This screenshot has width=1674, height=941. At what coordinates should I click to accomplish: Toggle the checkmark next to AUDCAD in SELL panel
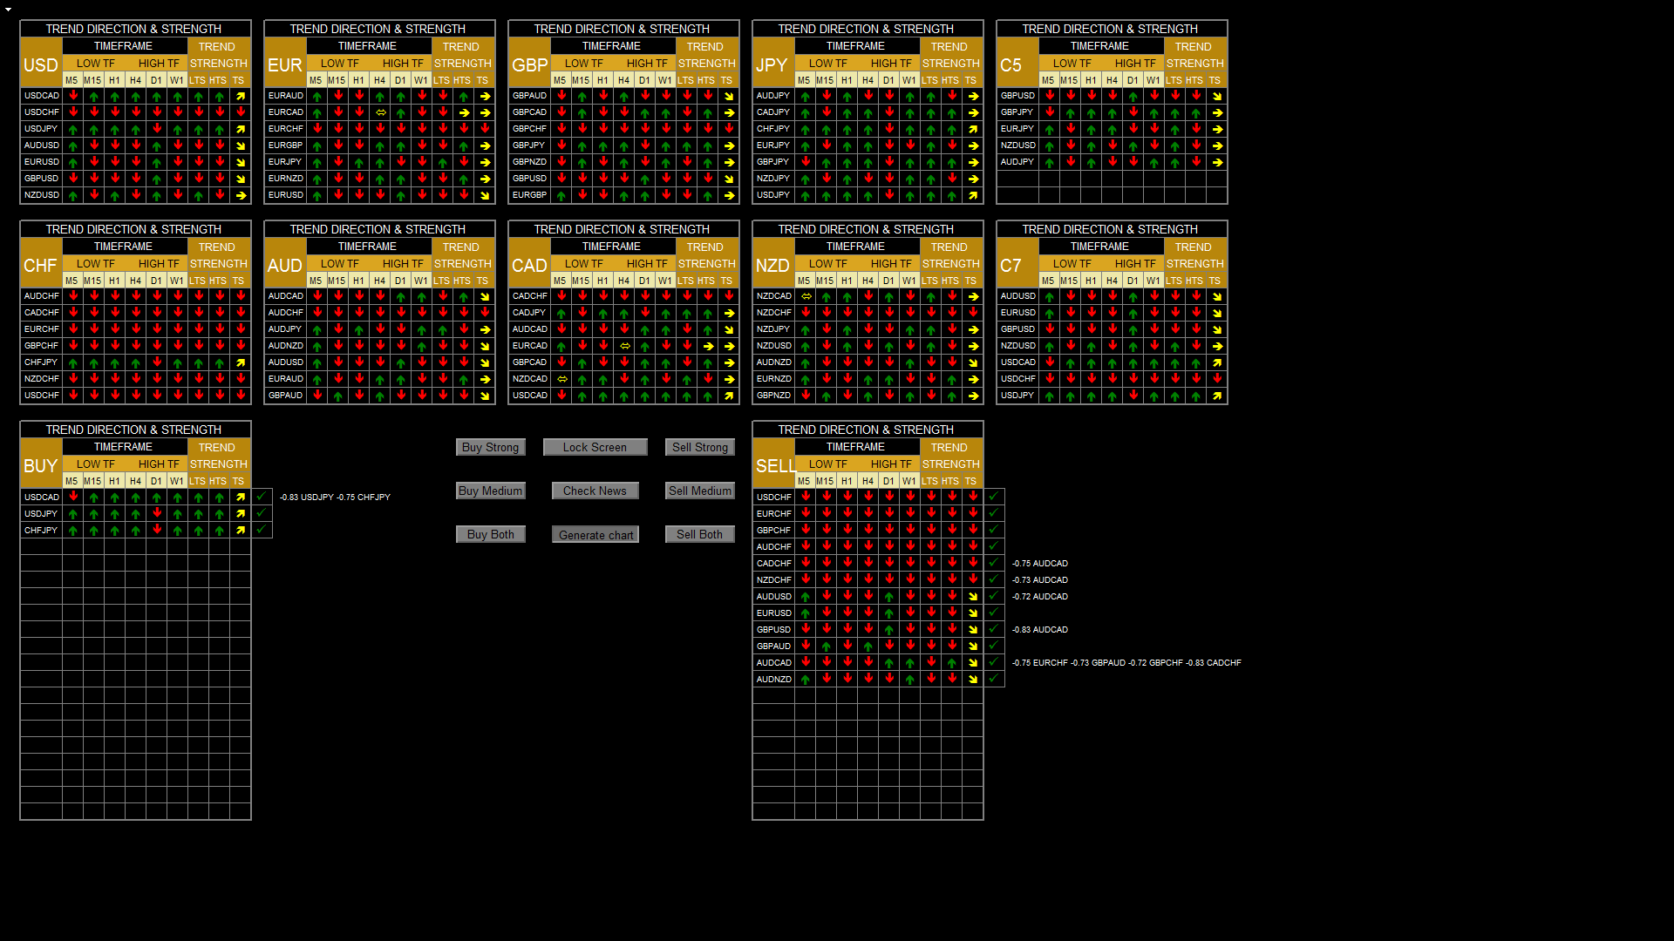(993, 662)
